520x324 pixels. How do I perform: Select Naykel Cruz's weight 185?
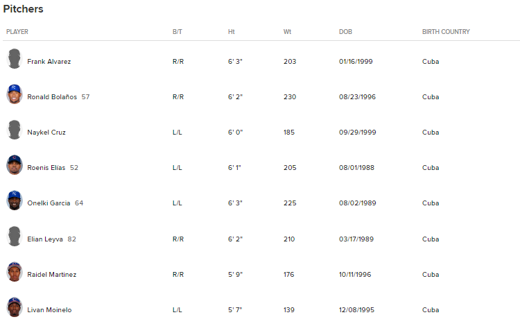(289, 132)
